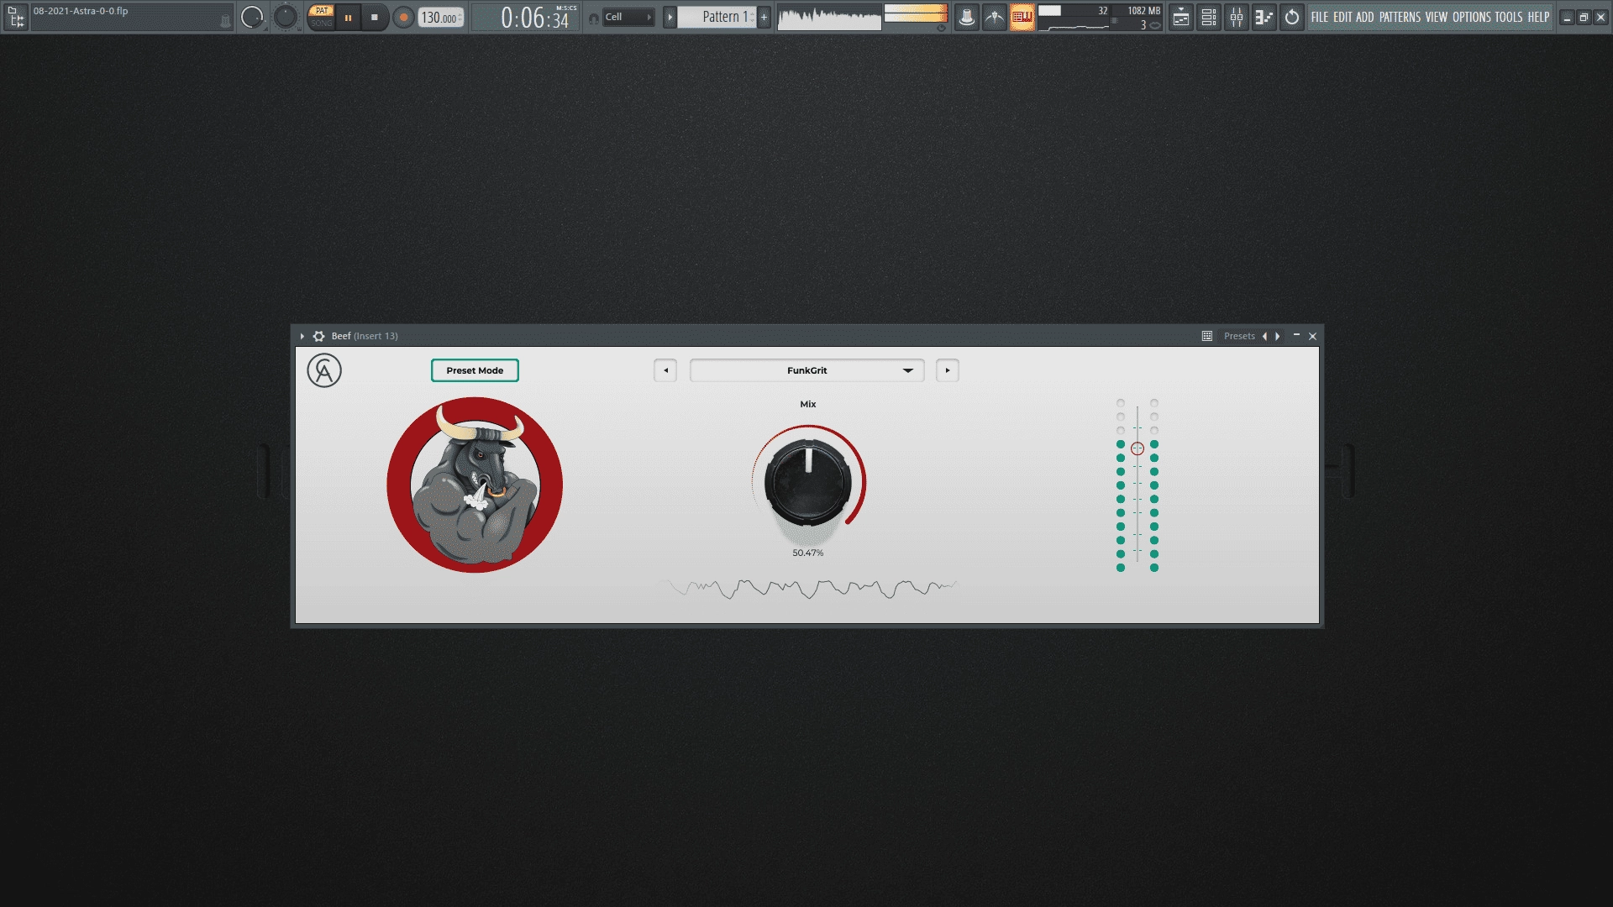Image resolution: width=1613 pixels, height=907 pixels.
Task: Open the Presets menu in Beef title bar
Action: [x=1239, y=336]
